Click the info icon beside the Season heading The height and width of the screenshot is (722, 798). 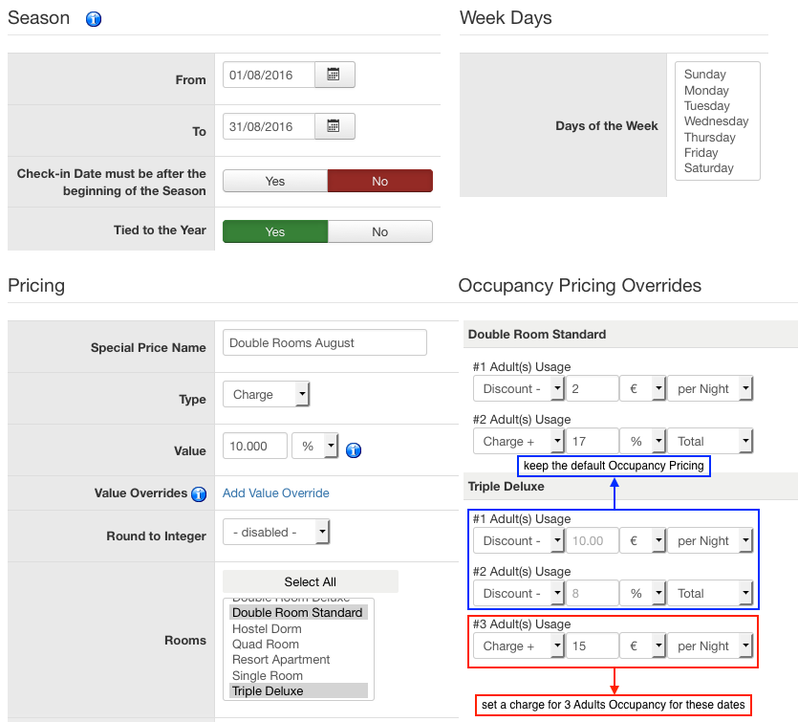pyautogui.click(x=94, y=19)
